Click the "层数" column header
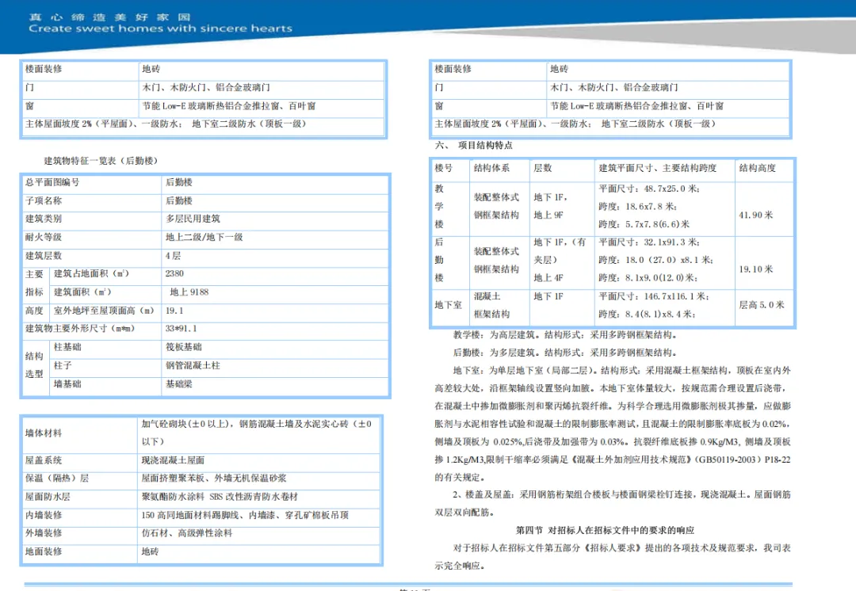This screenshot has width=856, height=591. (543, 168)
